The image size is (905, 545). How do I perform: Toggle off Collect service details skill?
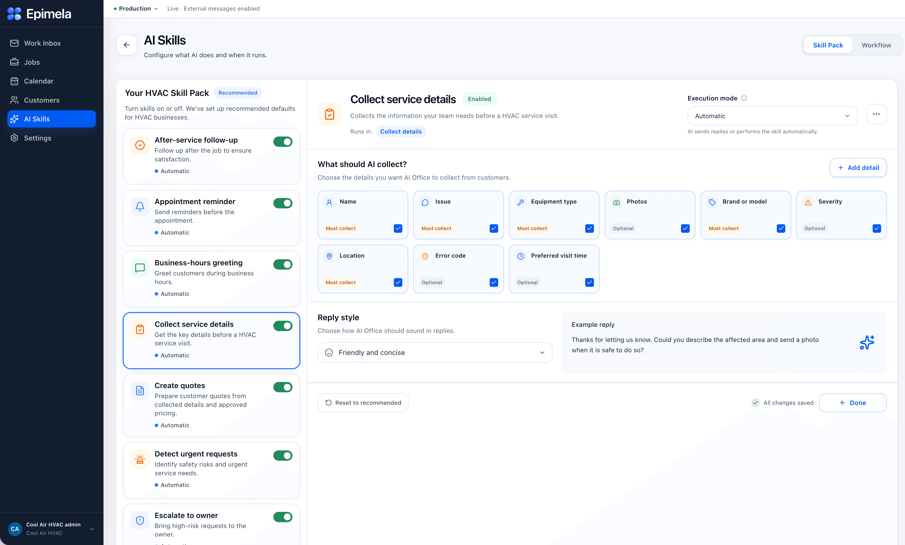pos(283,326)
